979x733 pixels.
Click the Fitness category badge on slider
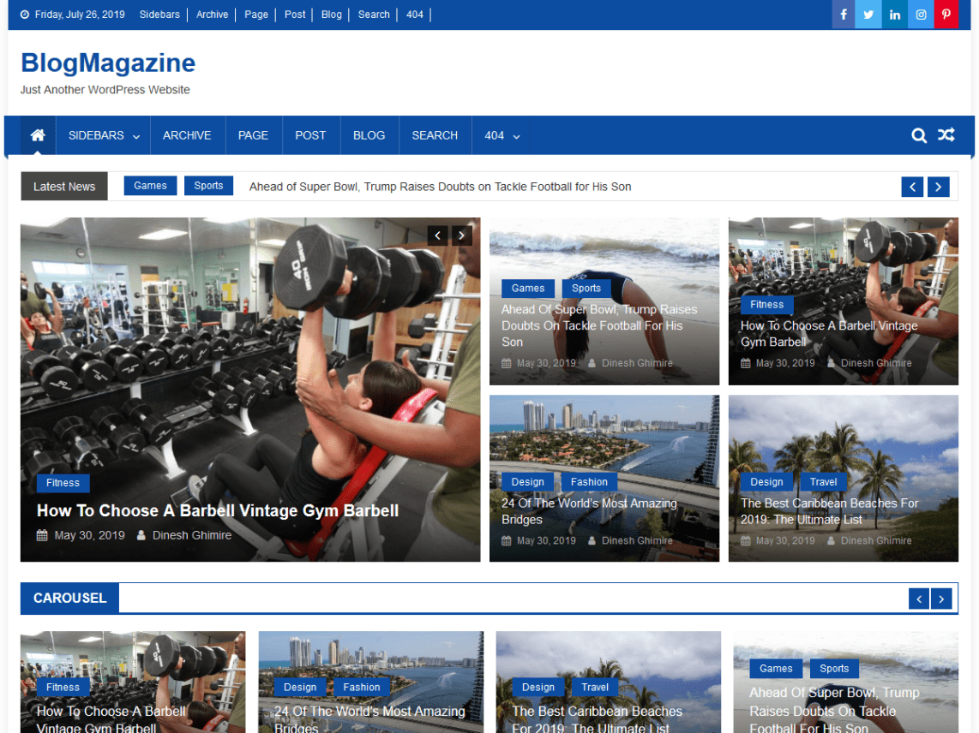(63, 483)
